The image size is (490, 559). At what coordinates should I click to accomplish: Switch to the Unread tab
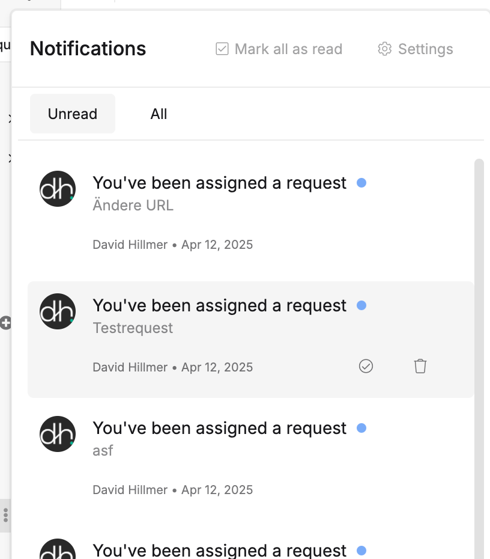point(73,114)
